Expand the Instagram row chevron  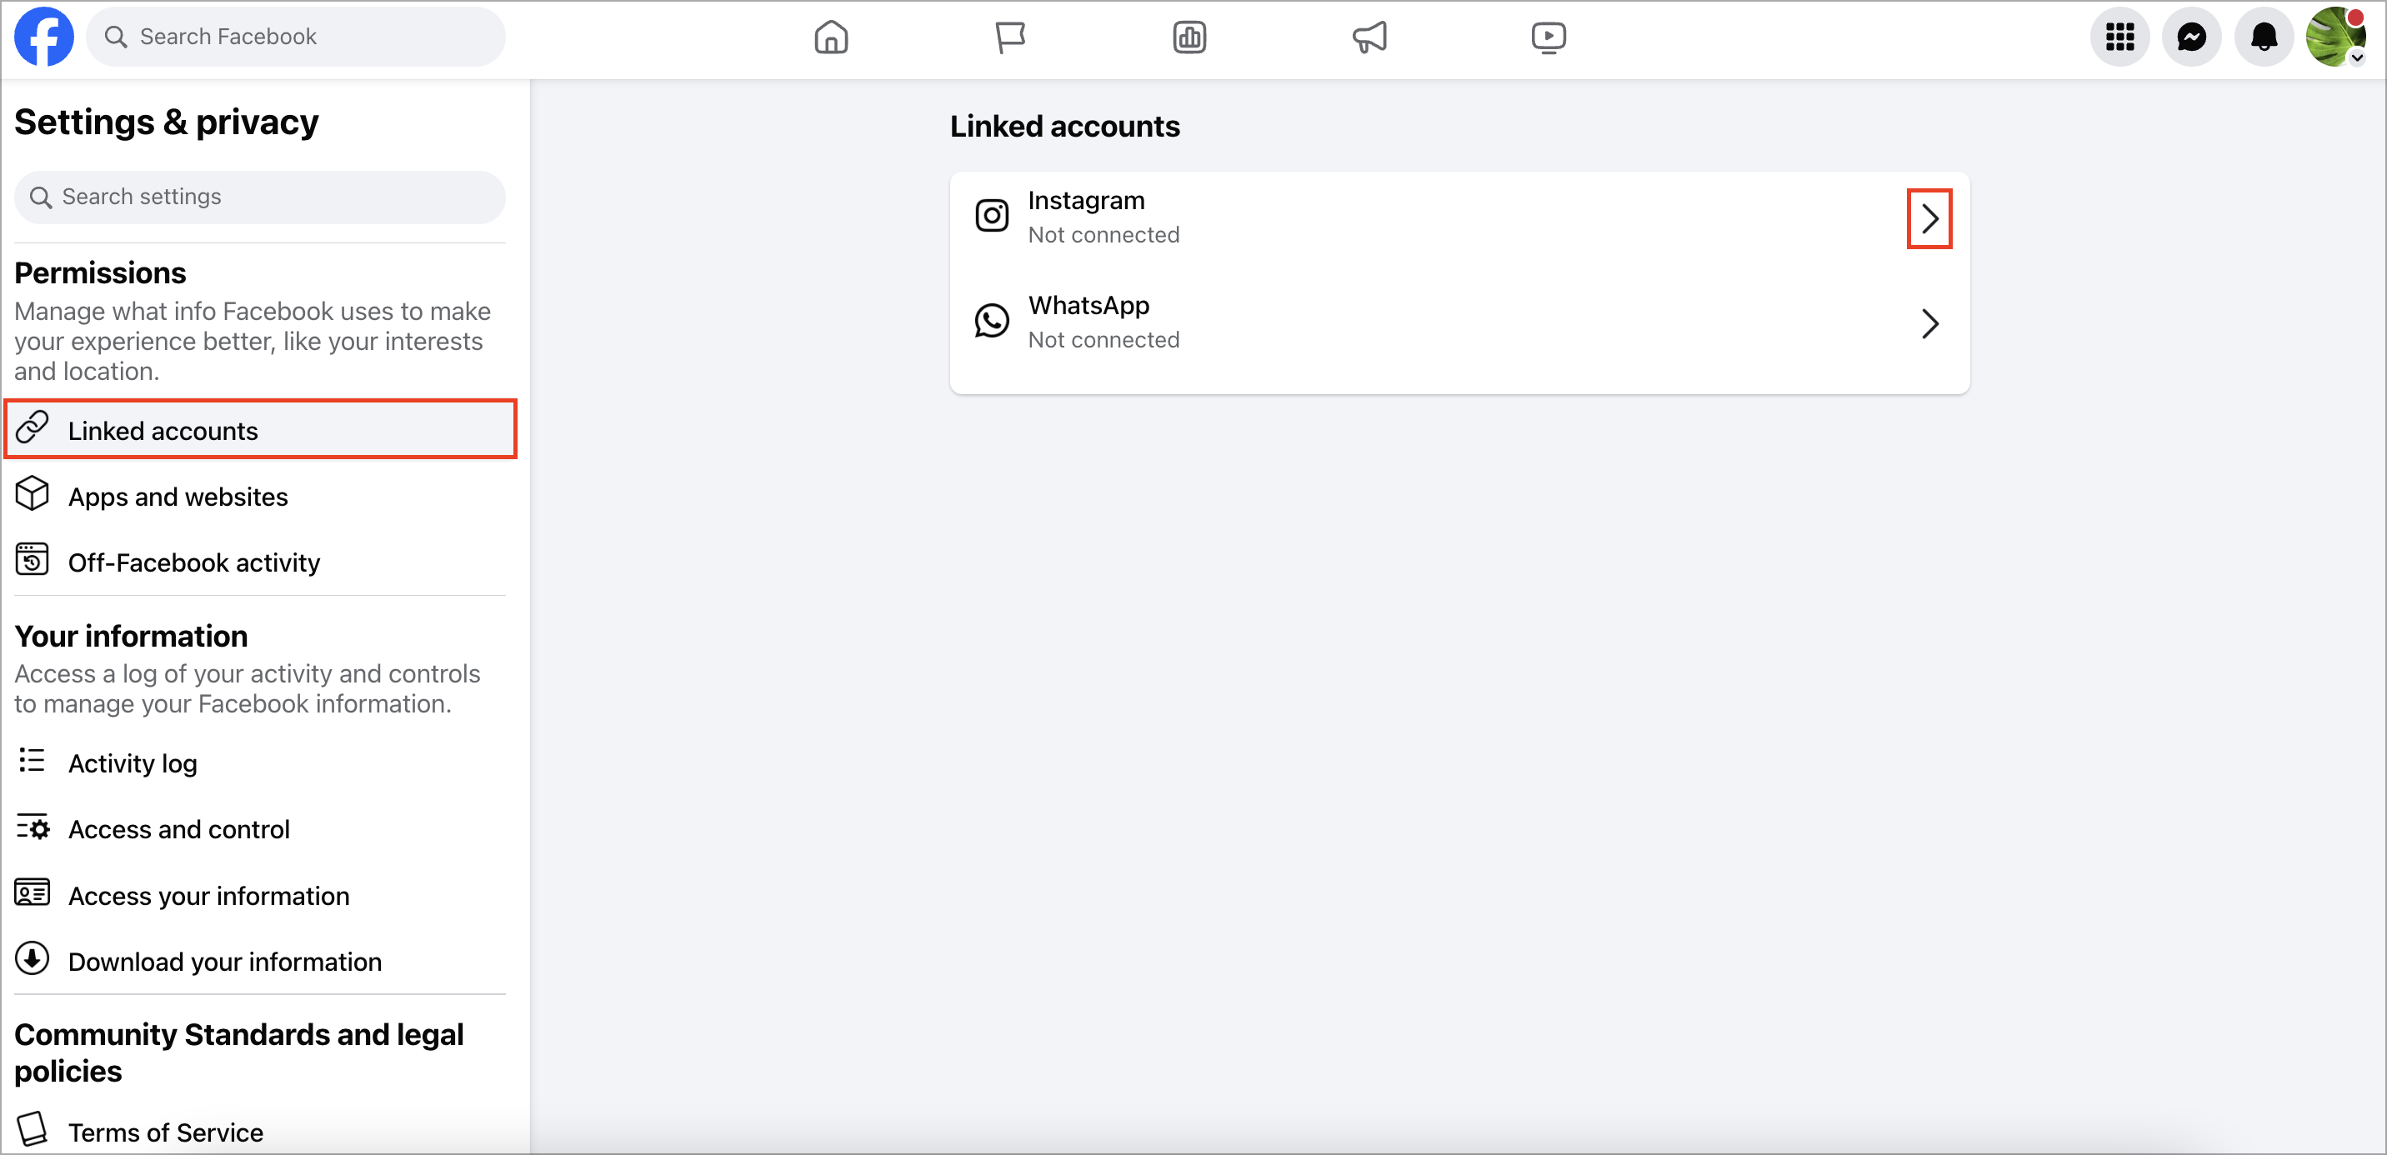pos(1929,218)
